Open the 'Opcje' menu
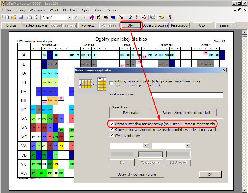The image size is (248, 193). click(x=86, y=10)
